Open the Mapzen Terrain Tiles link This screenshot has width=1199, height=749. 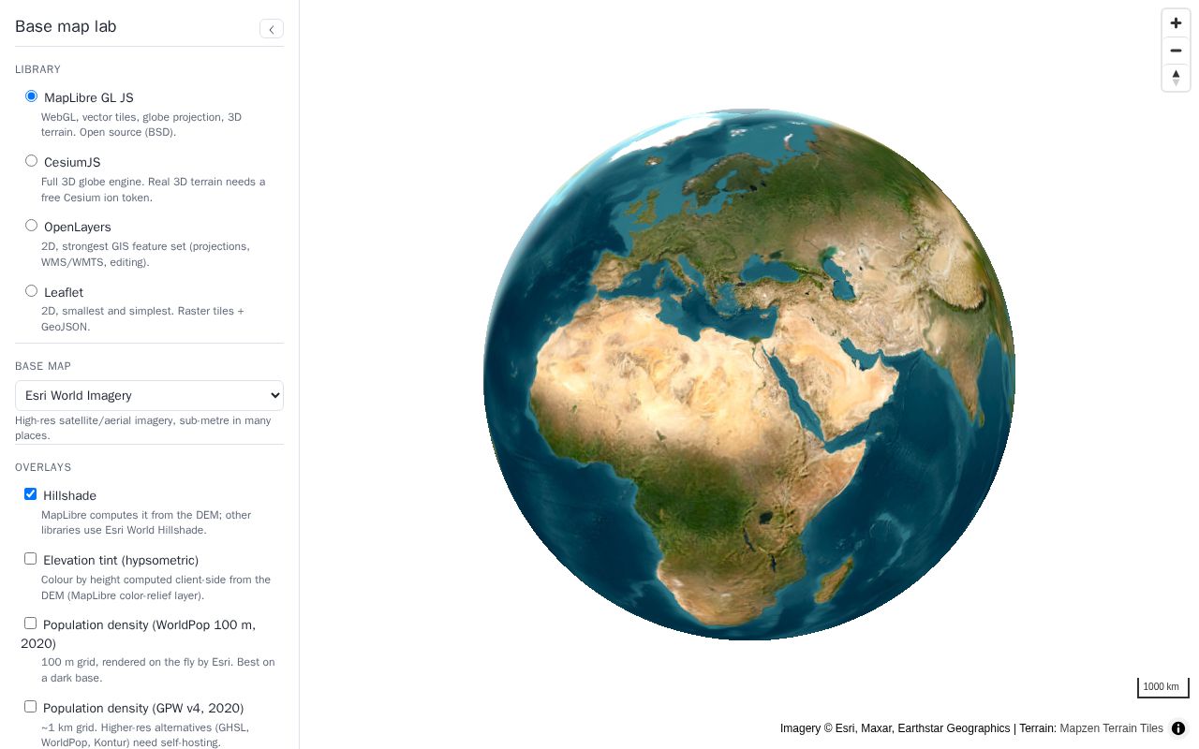tap(1111, 728)
